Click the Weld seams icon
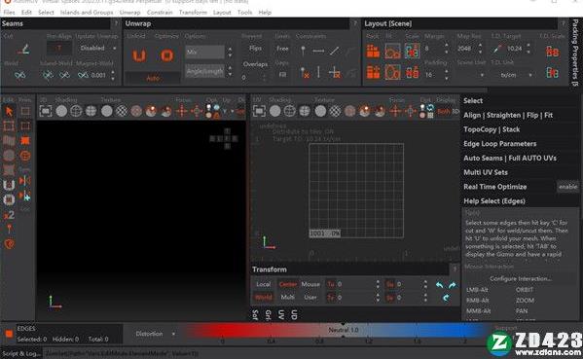The height and width of the screenshot is (359, 583). coord(19,75)
